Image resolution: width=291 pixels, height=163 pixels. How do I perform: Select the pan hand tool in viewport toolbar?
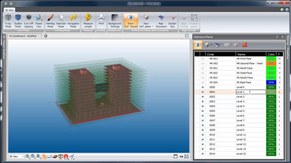click(44, 157)
